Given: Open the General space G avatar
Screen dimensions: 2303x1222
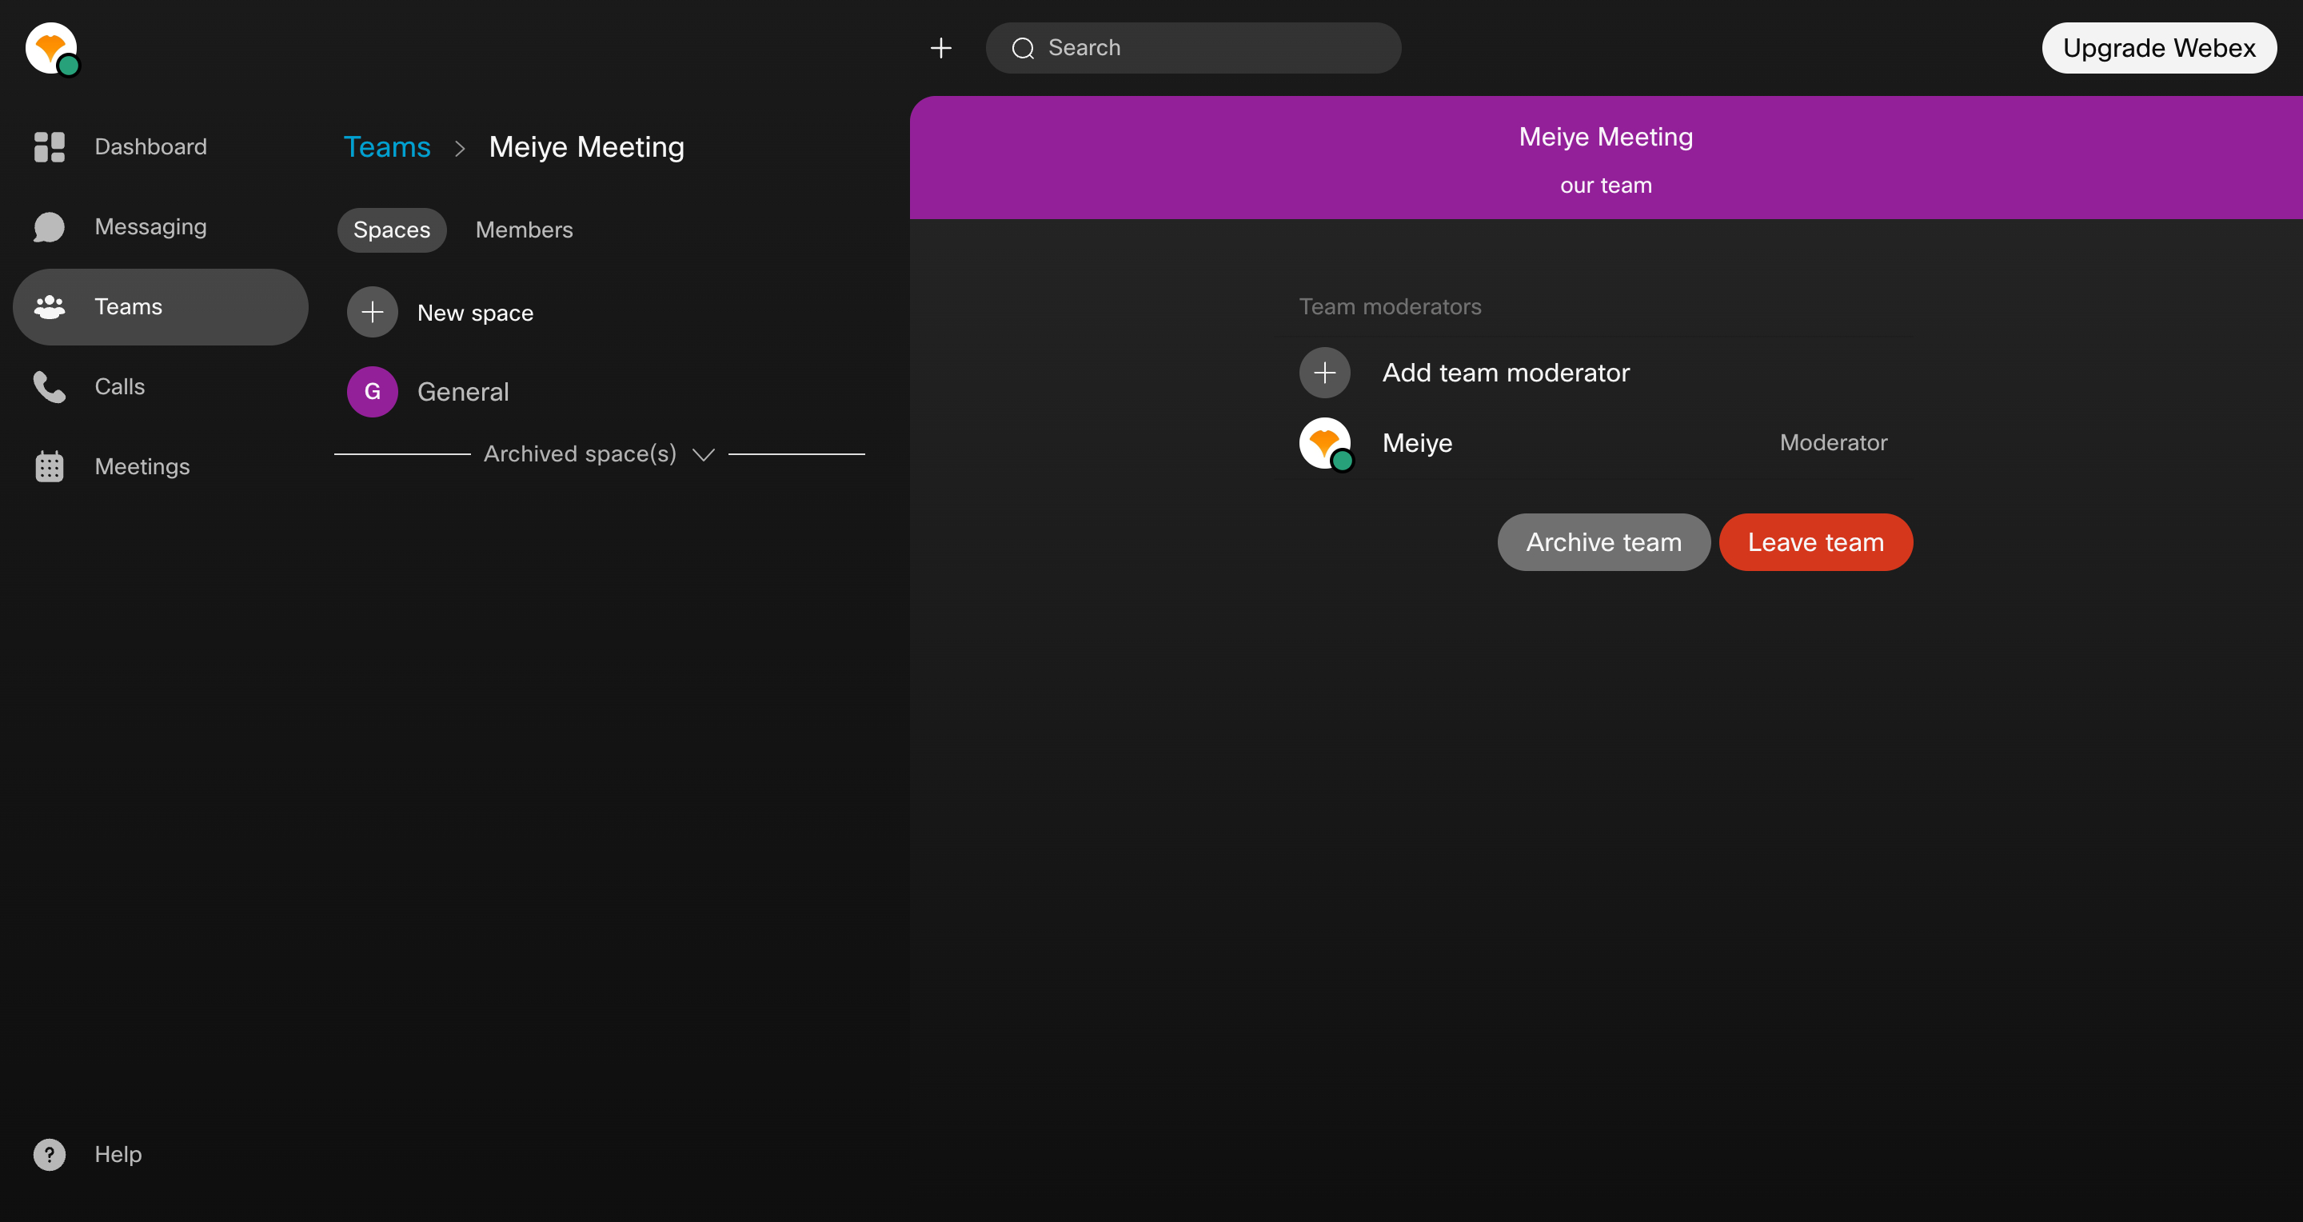Looking at the screenshot, I should (x=372, y=392).
